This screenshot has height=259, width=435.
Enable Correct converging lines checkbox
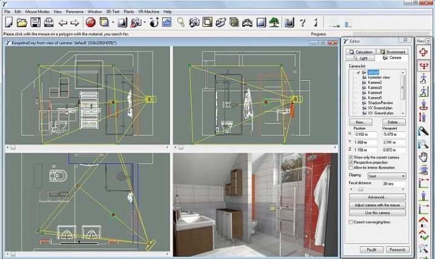point(351,222)
